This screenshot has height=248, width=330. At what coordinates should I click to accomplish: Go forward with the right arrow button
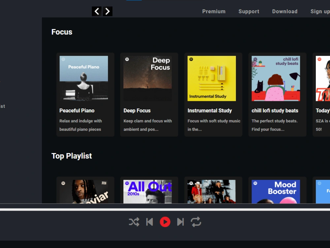pos(108,11)
